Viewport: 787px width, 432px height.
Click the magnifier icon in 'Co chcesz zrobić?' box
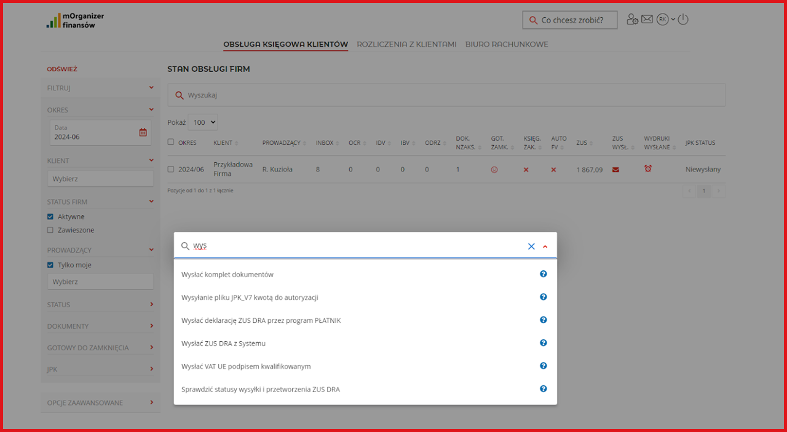(x=533, y=20)
